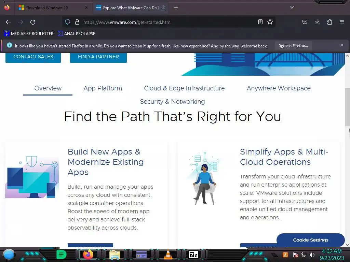Open the Downloads panel icon
The height and width of the screenshot is (262, 350).
(317, 22)
